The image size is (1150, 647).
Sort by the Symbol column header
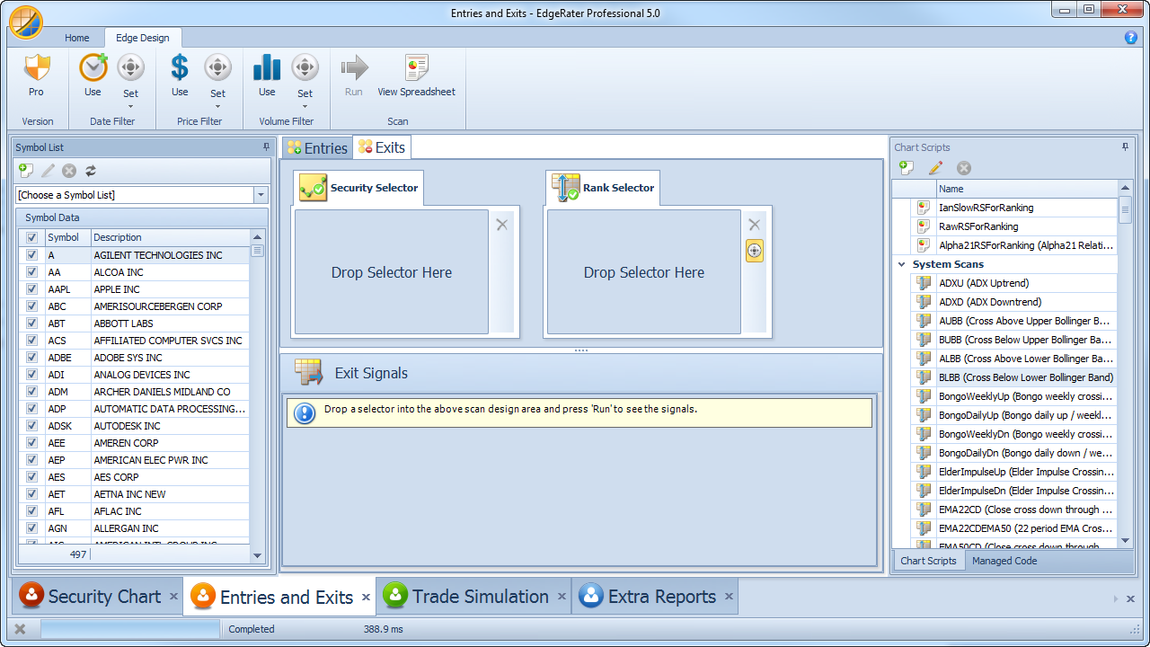(x=68, y=238)
